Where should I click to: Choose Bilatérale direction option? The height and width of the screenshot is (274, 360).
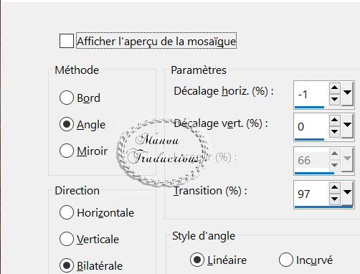[x=67, y=265]
